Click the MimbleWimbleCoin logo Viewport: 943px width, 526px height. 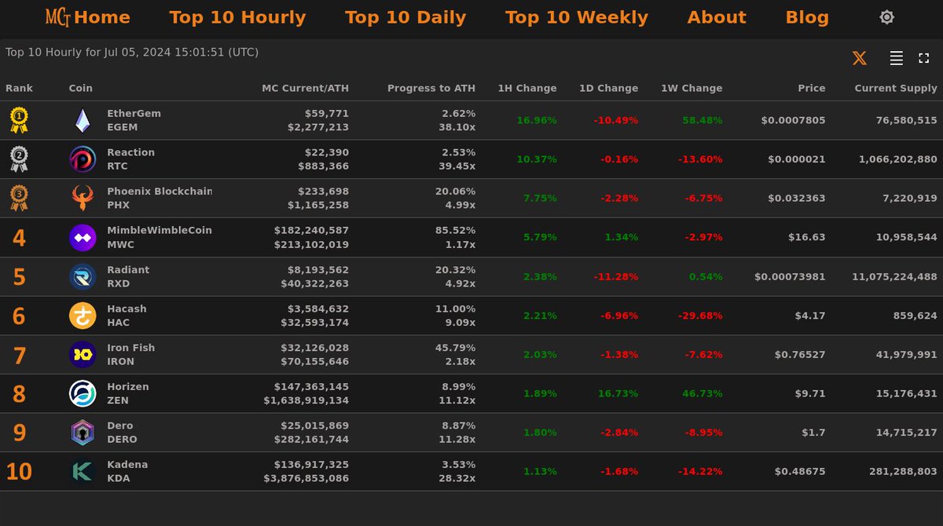83,237
